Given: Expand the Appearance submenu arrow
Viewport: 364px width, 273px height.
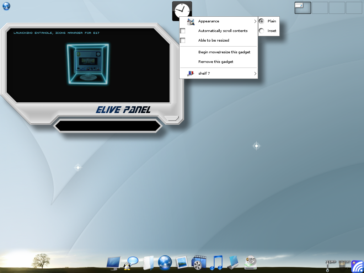Looking at the screenshot, I should tap(255, 21).
